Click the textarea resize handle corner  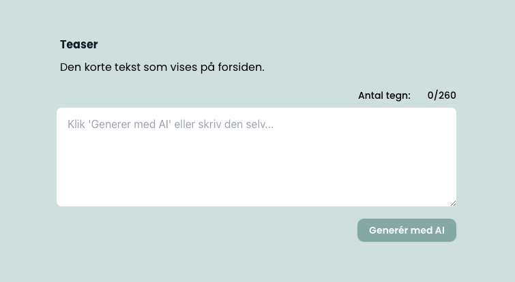point(452,202)
